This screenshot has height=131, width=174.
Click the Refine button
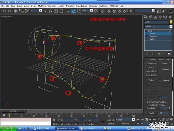tap(151, 80)
